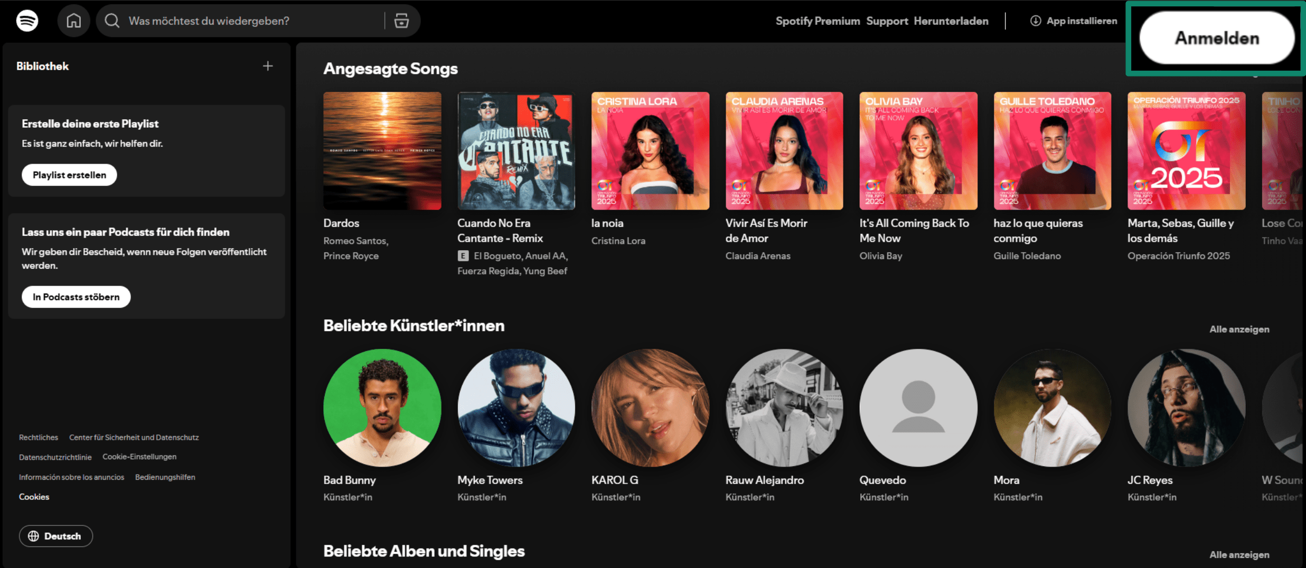The width and height of the screenshot is (1306, 568).
Task: Show all Beliebte Künstler*innen via Alle anzeigen
Action: [1239, 329]
